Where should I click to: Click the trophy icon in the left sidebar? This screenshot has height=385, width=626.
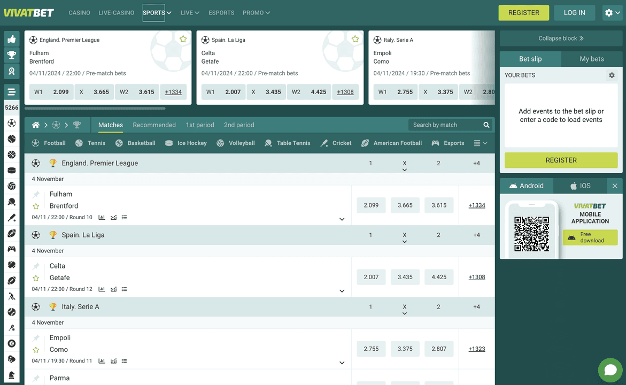pyautogui.click(x=11, y=55)
